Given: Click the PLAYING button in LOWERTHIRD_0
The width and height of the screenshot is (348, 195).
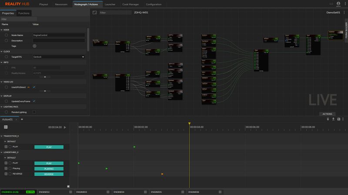Looking at the screenshot, I should pos(49,169).
